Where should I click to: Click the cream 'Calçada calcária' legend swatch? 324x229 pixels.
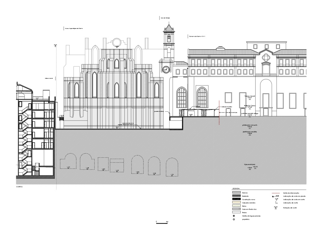pos(237,203)
